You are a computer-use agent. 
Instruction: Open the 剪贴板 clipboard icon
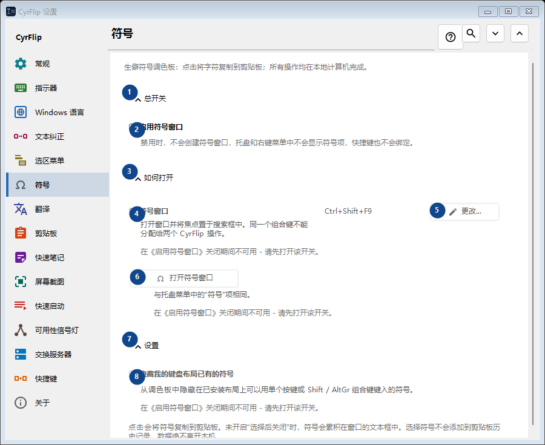(x=21, y=233)
